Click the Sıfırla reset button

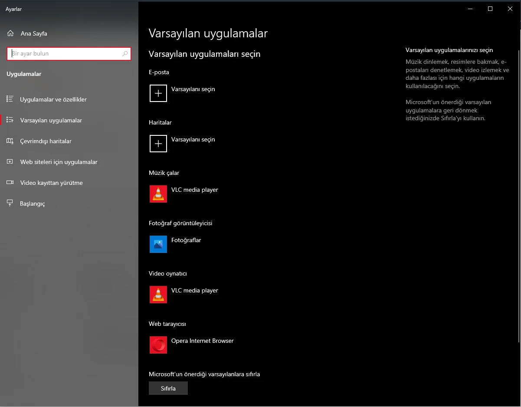tap(168, 388)
